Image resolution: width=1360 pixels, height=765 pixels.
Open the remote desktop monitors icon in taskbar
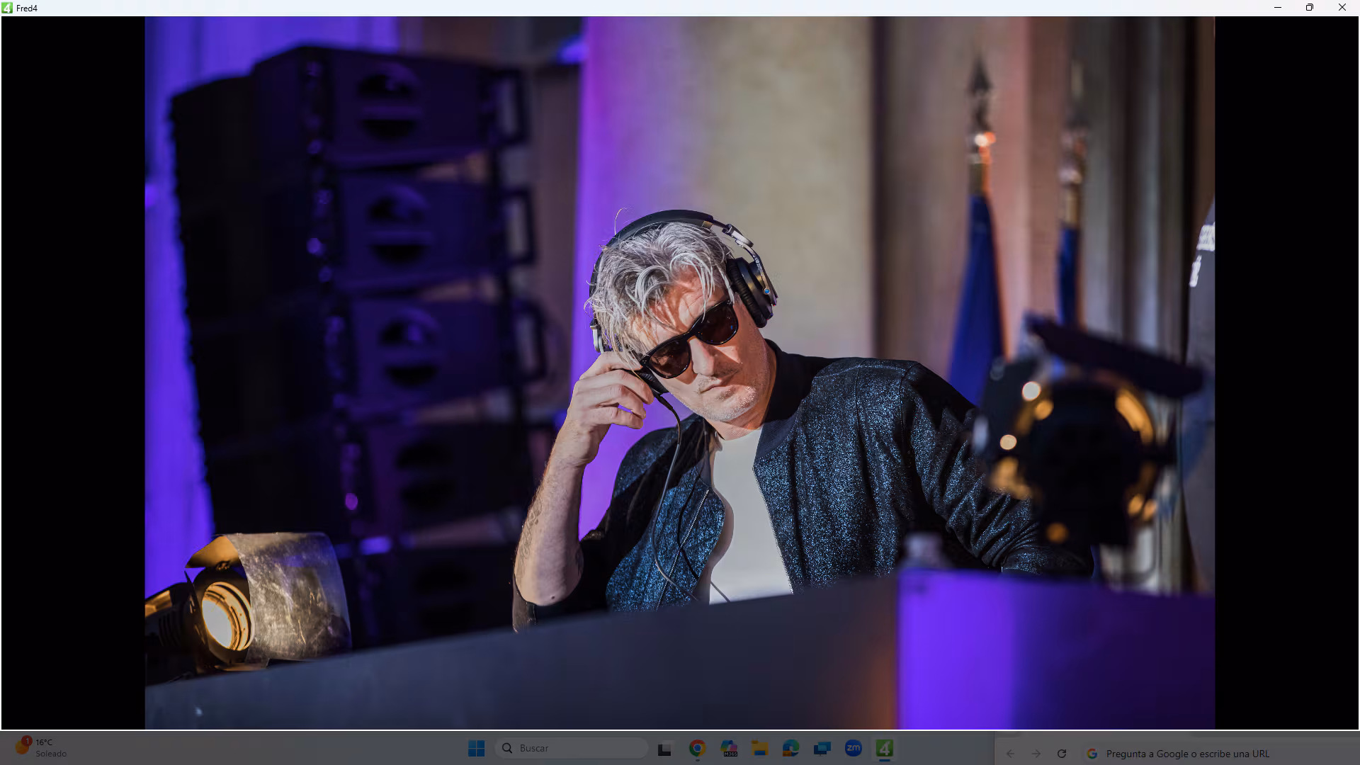[822, 748]
